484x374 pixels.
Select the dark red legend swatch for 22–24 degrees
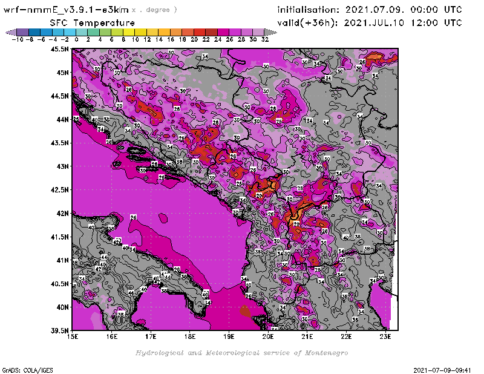pos(211,32)
